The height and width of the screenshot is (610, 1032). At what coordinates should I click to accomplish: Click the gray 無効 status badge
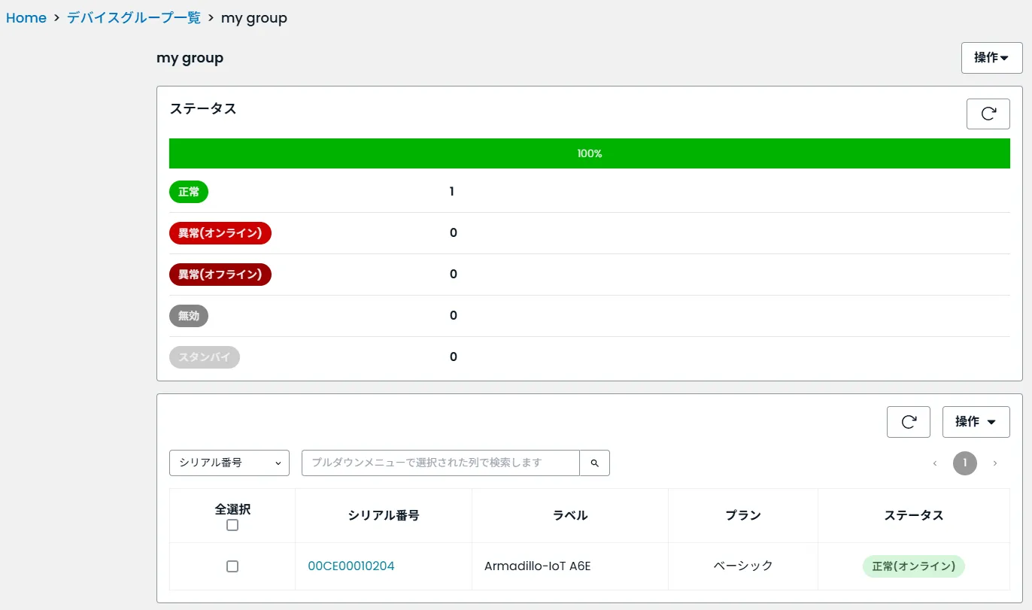click(x=189, y=315)
